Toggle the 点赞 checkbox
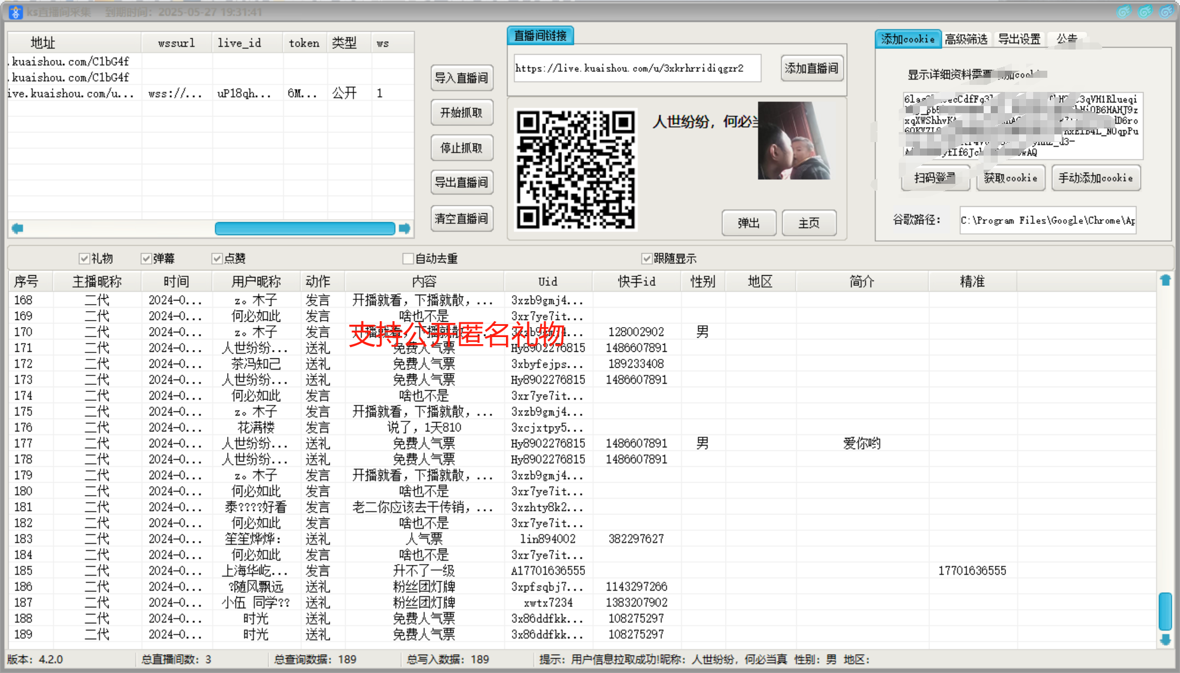The image size is (1180, 673). 217,258
